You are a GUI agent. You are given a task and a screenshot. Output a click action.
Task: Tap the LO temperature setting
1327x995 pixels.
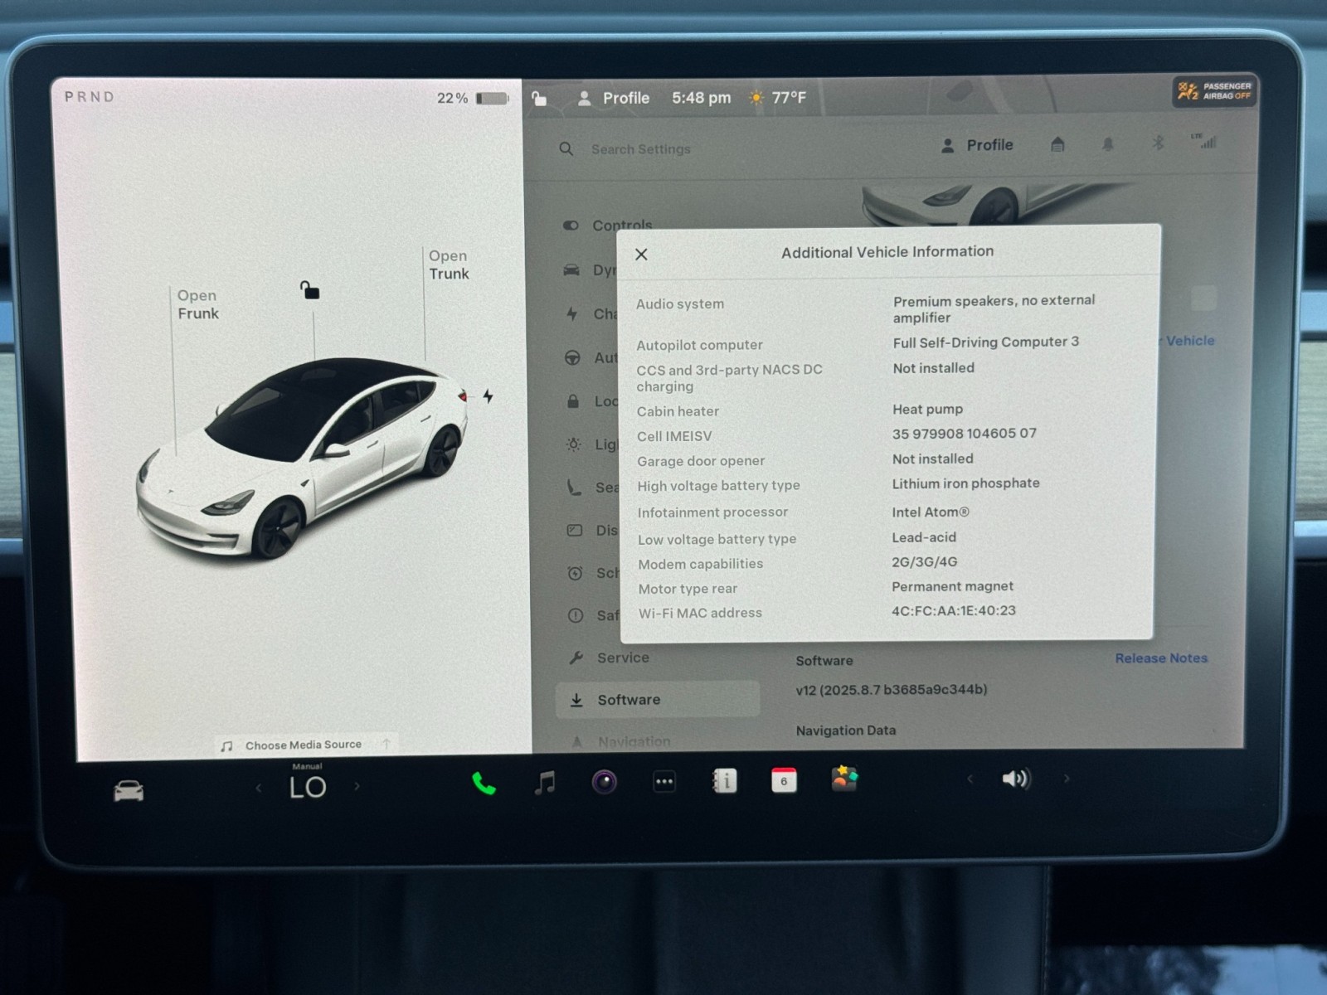(308, 787)
